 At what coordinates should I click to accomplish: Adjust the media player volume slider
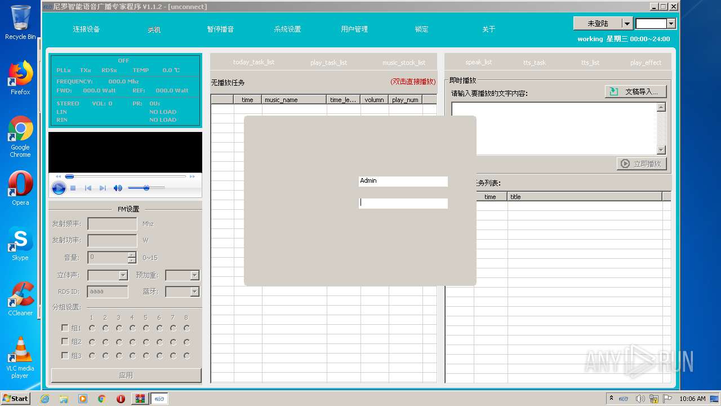146,188
